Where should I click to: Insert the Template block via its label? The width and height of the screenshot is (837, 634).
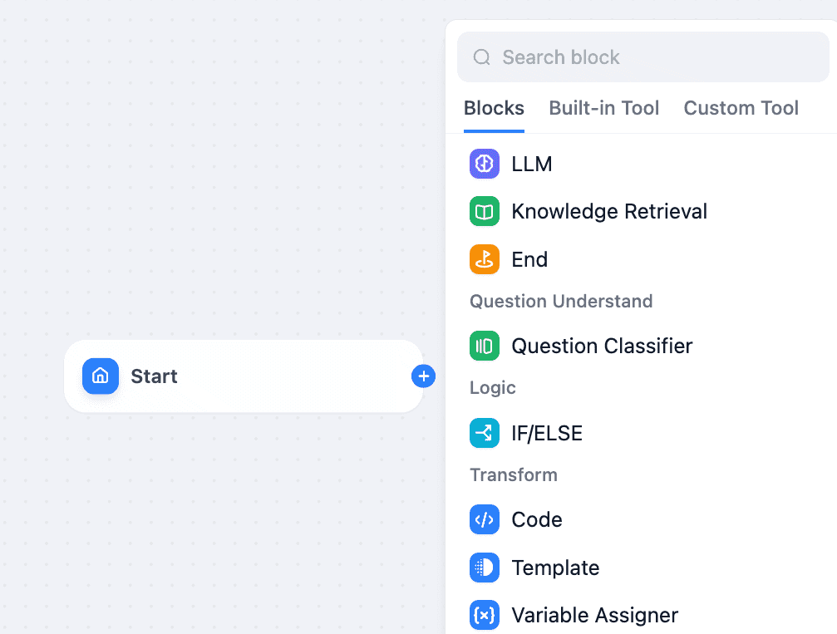(555, 568)
